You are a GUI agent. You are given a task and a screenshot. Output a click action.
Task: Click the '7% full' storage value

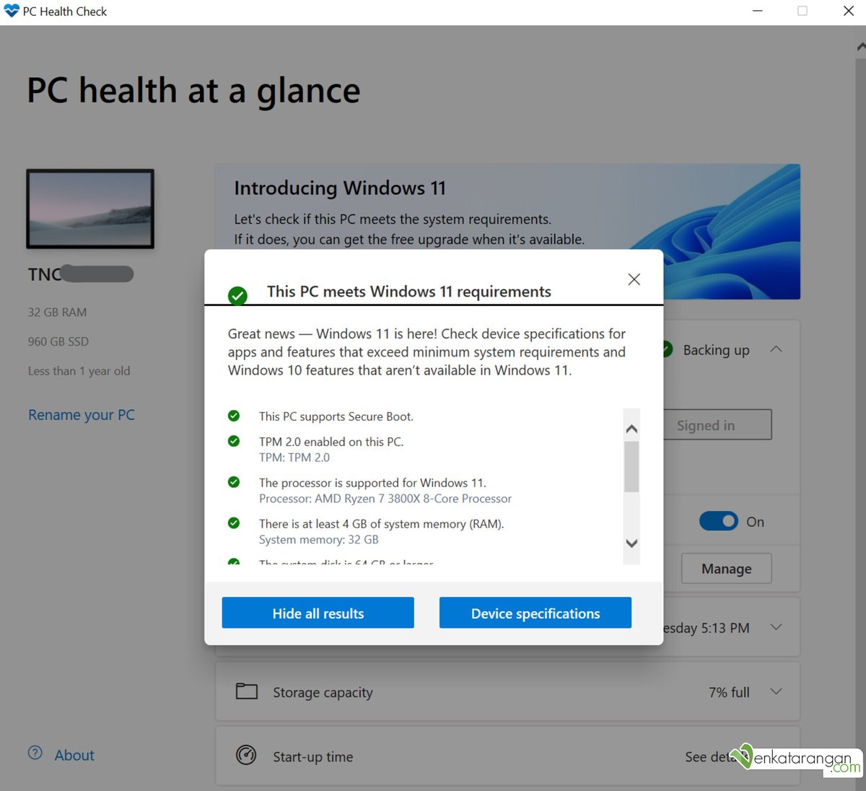click(729, 692)
